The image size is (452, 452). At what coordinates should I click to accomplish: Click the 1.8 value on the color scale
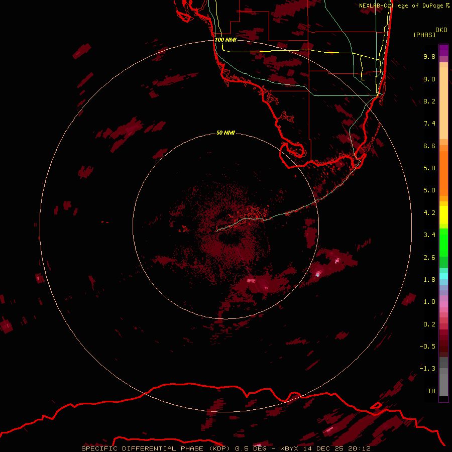[x=429, y=280]
